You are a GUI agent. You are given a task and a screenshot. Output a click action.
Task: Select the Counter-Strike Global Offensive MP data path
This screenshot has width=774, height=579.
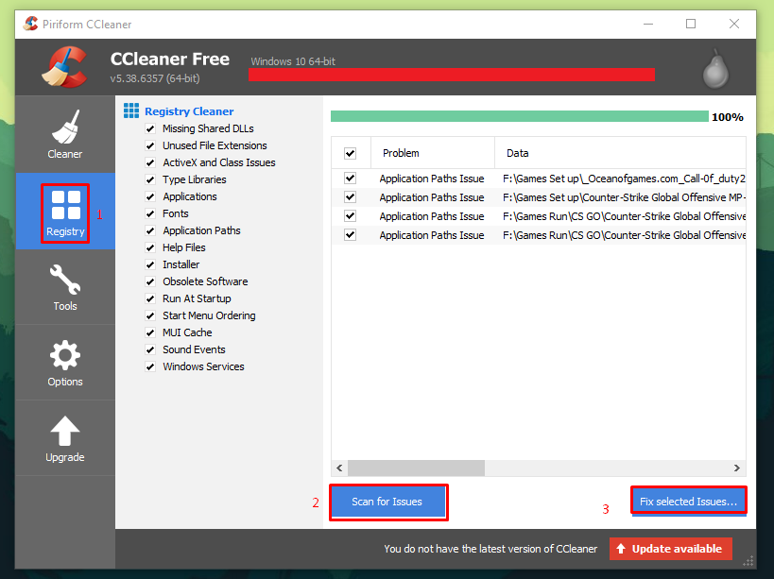coord(624,197)
